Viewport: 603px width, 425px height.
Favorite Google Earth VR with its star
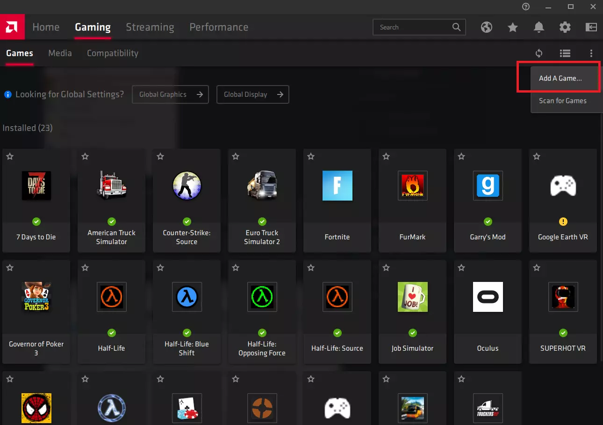tap(537, 157)
